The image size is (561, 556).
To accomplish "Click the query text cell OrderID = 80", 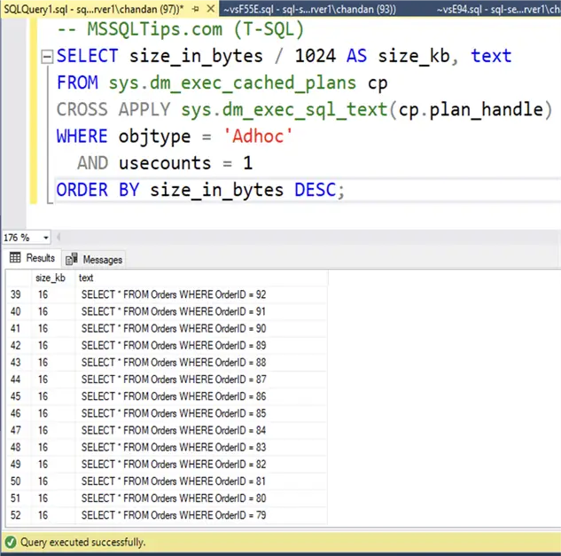I will tap(201, 498).
